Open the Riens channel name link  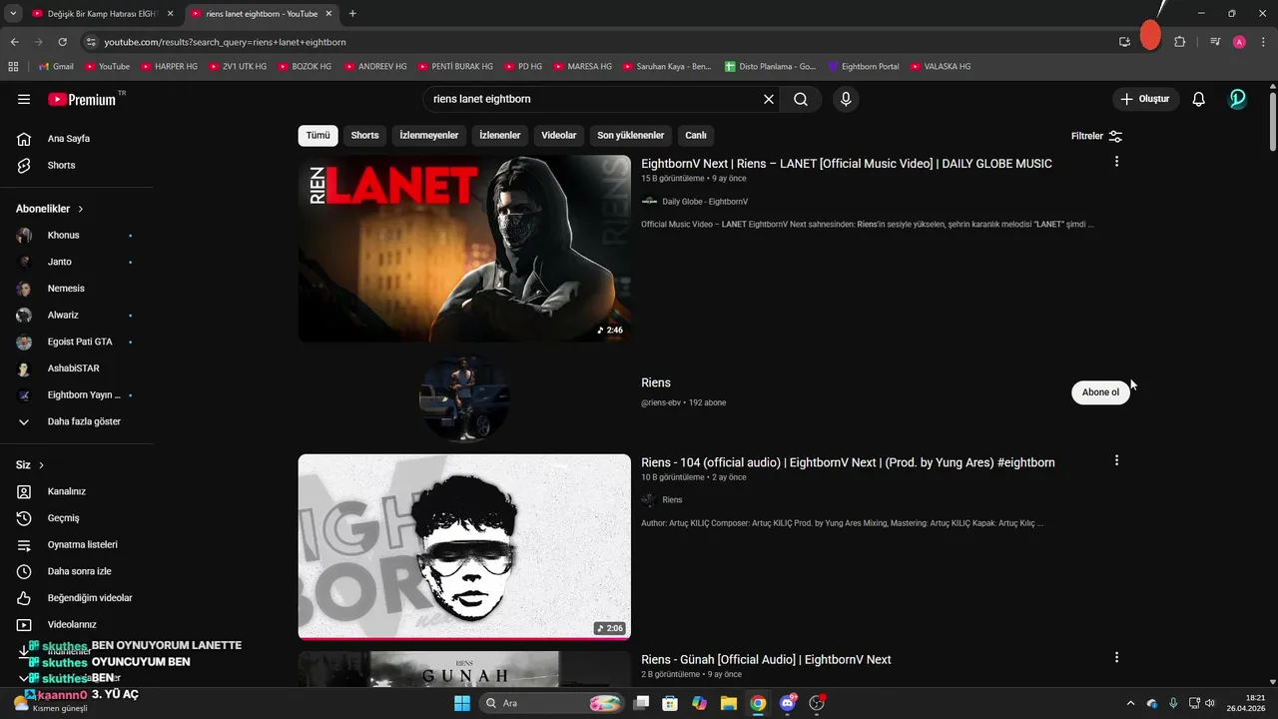click(x=656, y=382)
